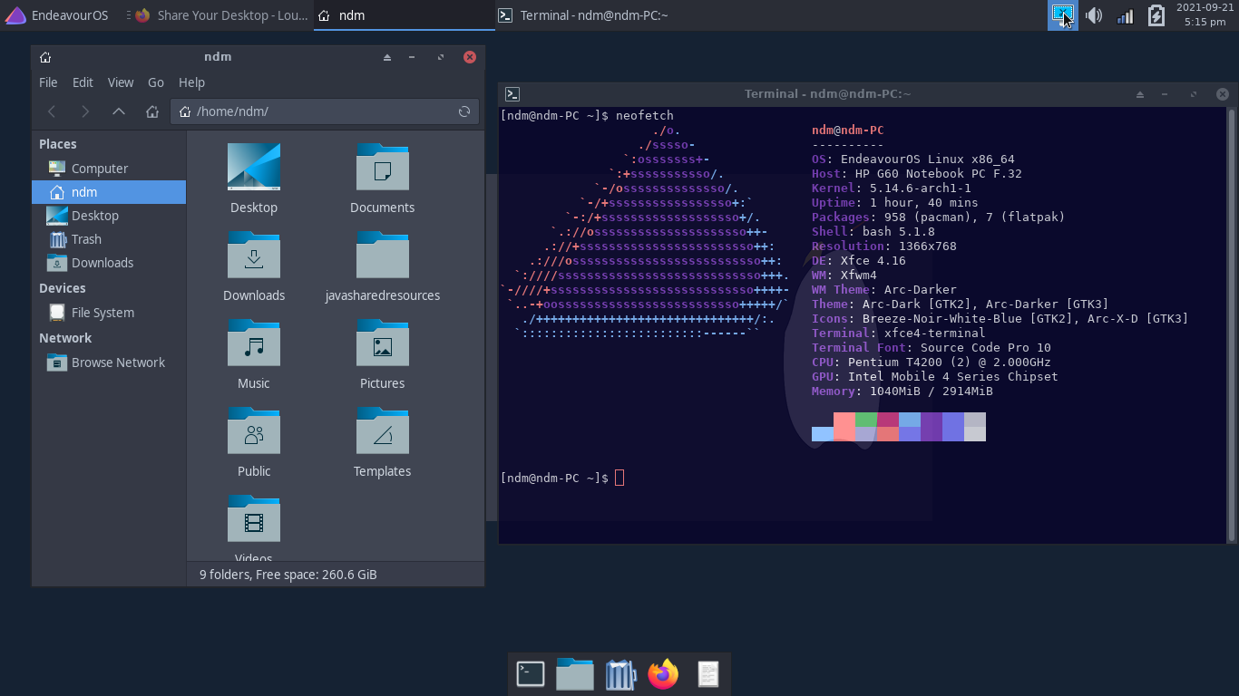Click the home toolbar icon in file manager
This screenshot has width=1239, height=696.
coord(152,111)
